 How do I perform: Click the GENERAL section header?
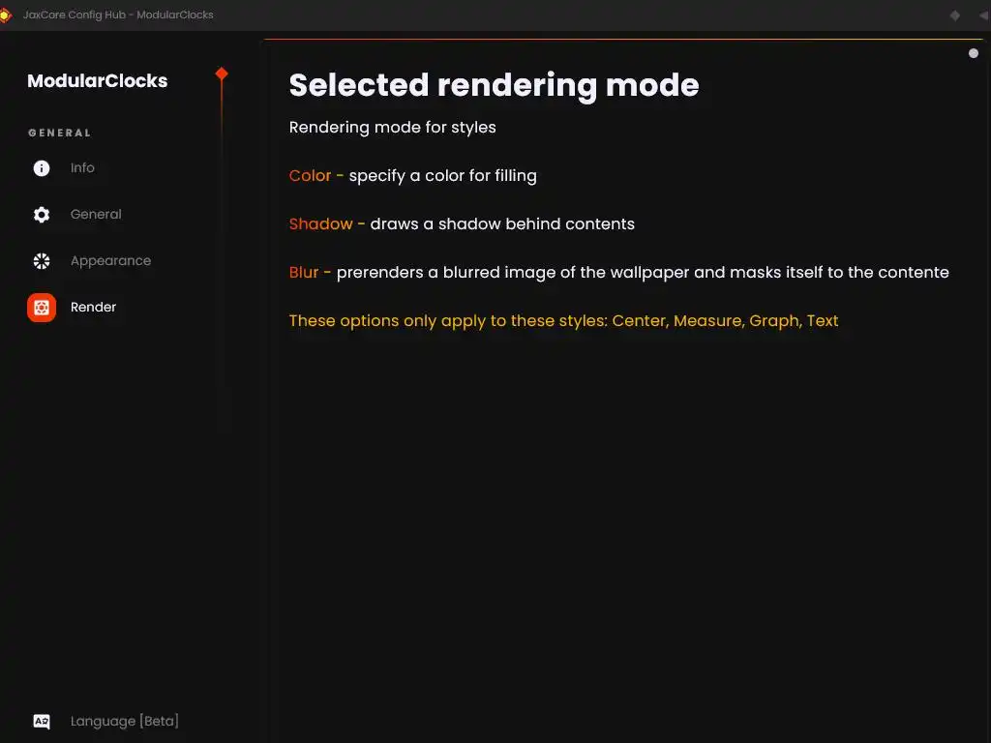point(60,133)
